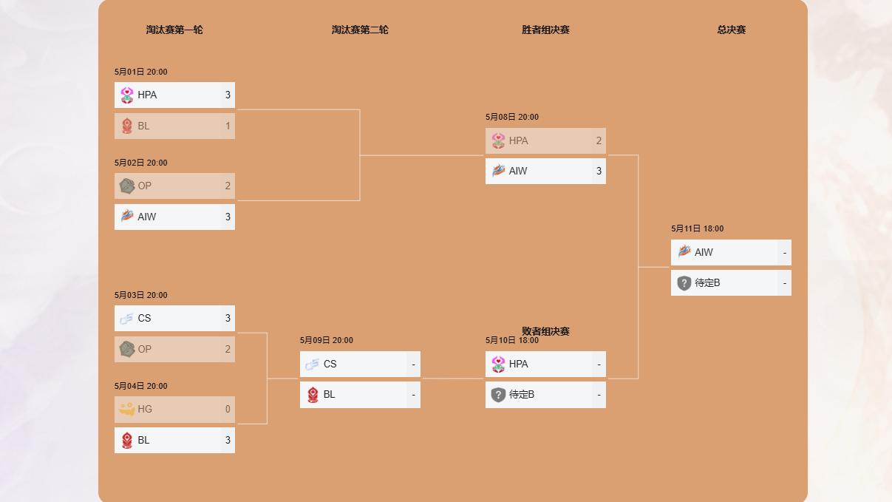Click BL logo in the May 09 match

pos(313,394)
